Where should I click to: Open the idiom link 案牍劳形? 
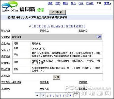coord(6,89)
